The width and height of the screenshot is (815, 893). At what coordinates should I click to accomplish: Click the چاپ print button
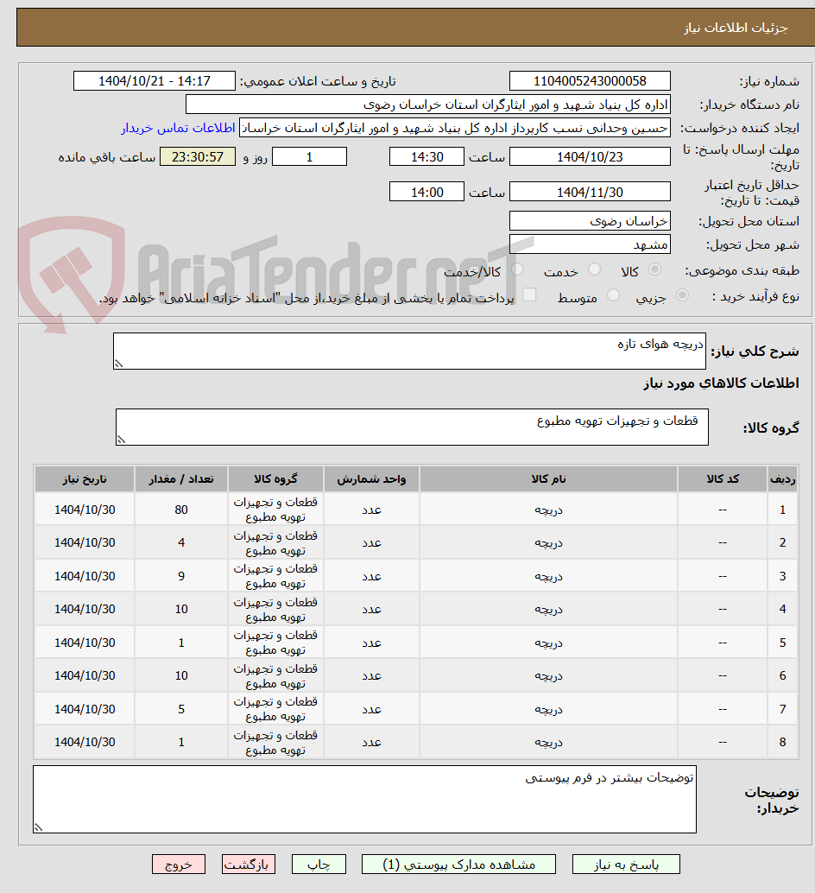click(319, 864)
